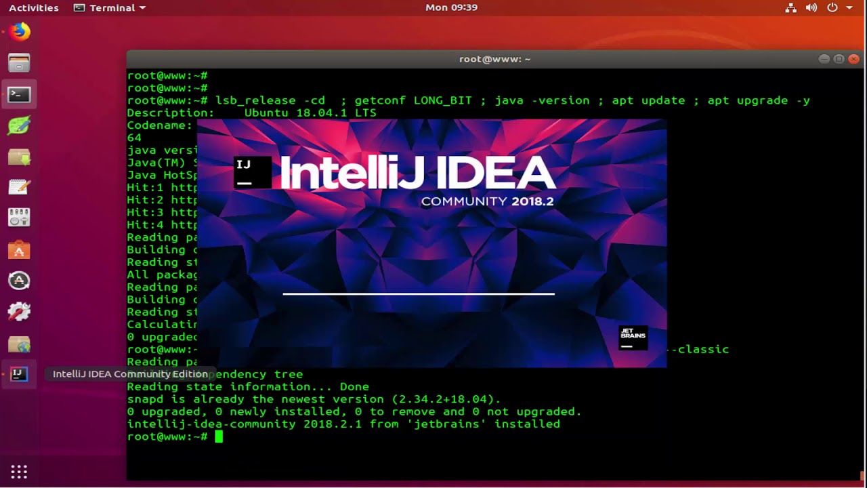This screenshot has height=488, width=867.
Task: Open the package installer box dock icon
Action: [19, 157]
